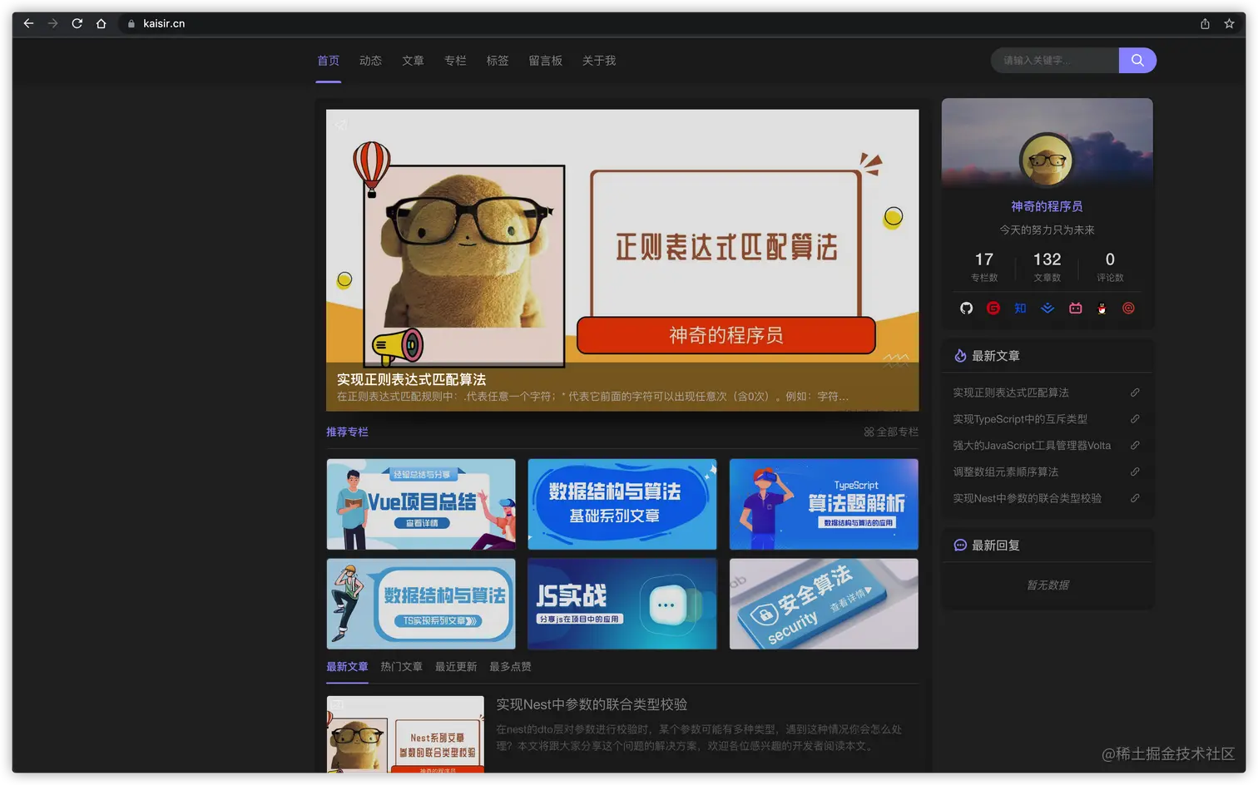The width and height of the screenshot is (1258, 785).
Task: Open sidebar article 实现Nest中参数的联合类型校验
Action: [x=1028, y=498]
